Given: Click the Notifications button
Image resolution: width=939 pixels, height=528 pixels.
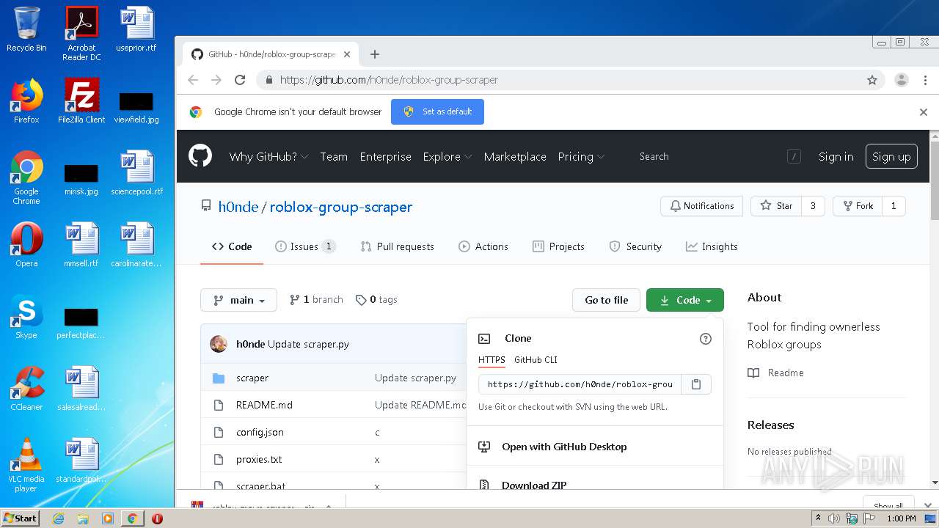Looking at the screenshot, I should [701, 206].
